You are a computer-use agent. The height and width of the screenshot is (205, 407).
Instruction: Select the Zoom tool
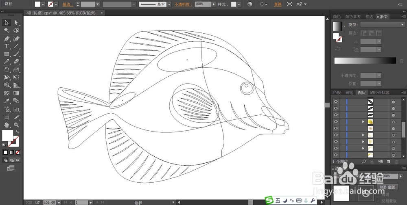(16, 125)
